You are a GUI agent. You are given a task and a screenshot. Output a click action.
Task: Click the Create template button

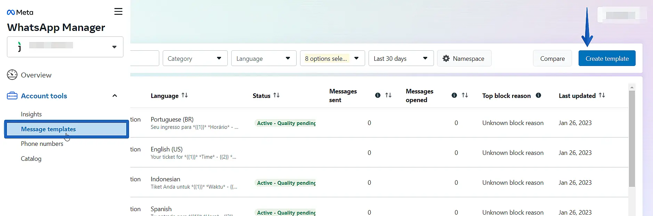pyautogui.click(x=607, y=58)
